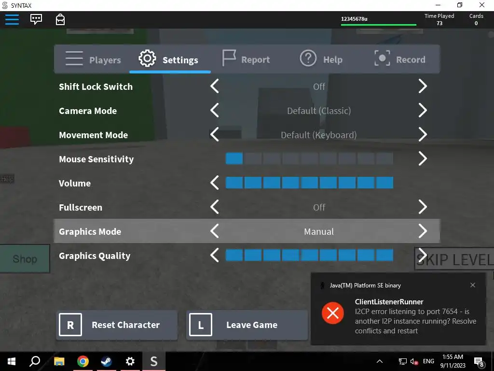Open the hamburger menu in top bar

point(12,19)
